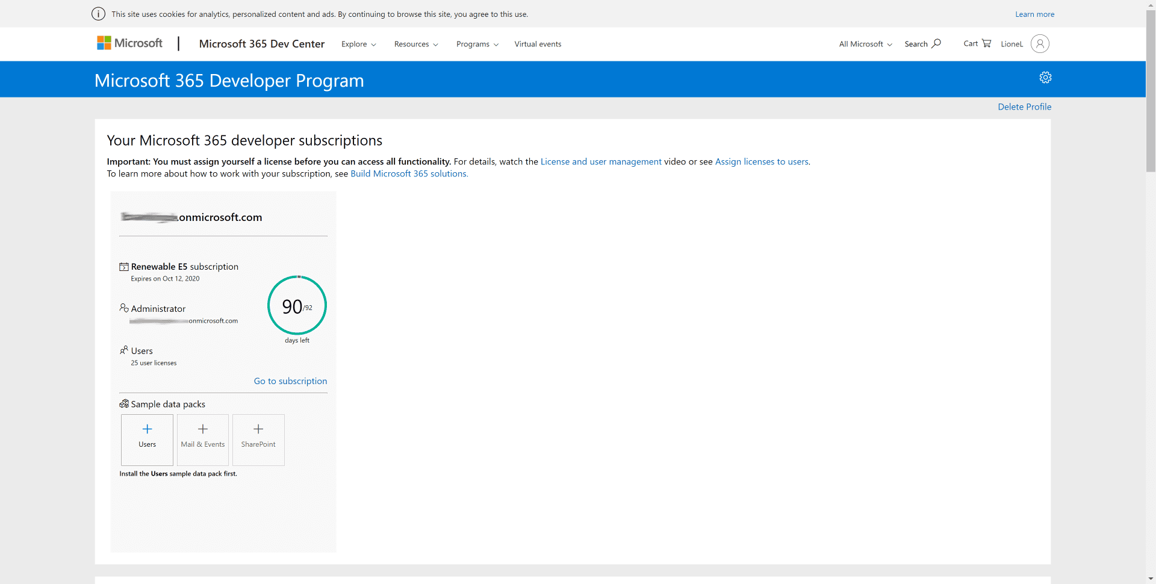Open Virtual events page
Screen dimensions: 1156x584
click(538, 44)
